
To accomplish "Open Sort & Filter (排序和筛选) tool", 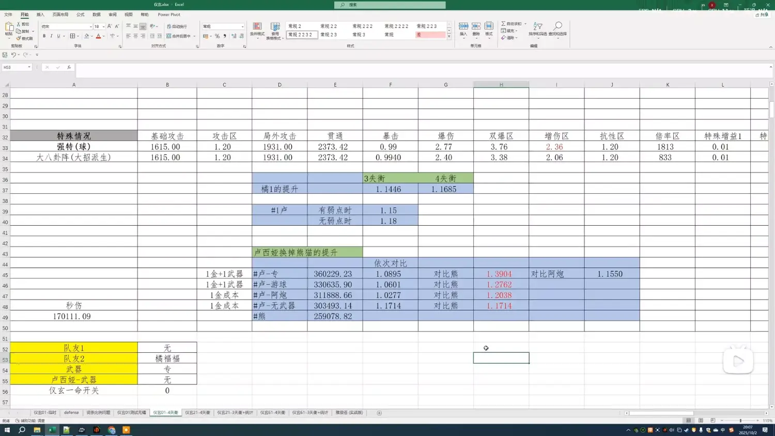I will (538, 27).
